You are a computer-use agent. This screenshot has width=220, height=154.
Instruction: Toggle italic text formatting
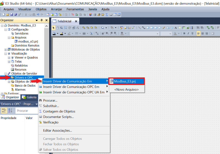click(x=188, y=34)
